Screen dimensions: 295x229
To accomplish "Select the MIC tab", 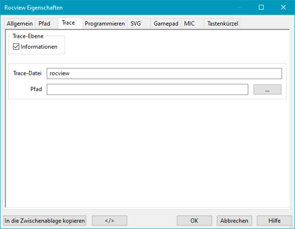I will tap(190, 24).
